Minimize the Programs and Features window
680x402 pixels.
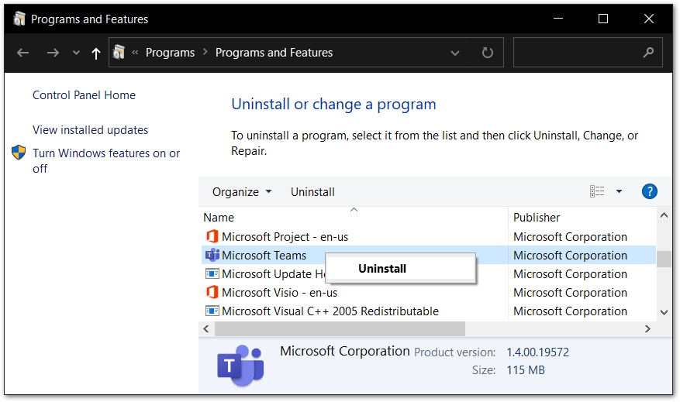pyautogui.click(x=558, y=19)
